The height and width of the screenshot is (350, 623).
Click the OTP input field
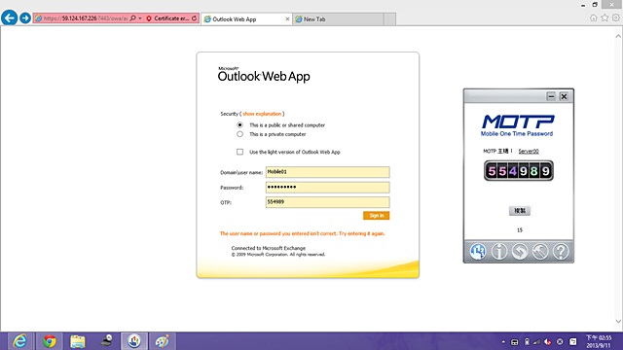[327, 202]
